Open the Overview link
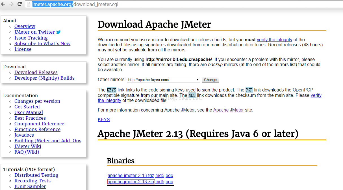Viewport: 343px width, 190px height. click(x=25, y=26)
